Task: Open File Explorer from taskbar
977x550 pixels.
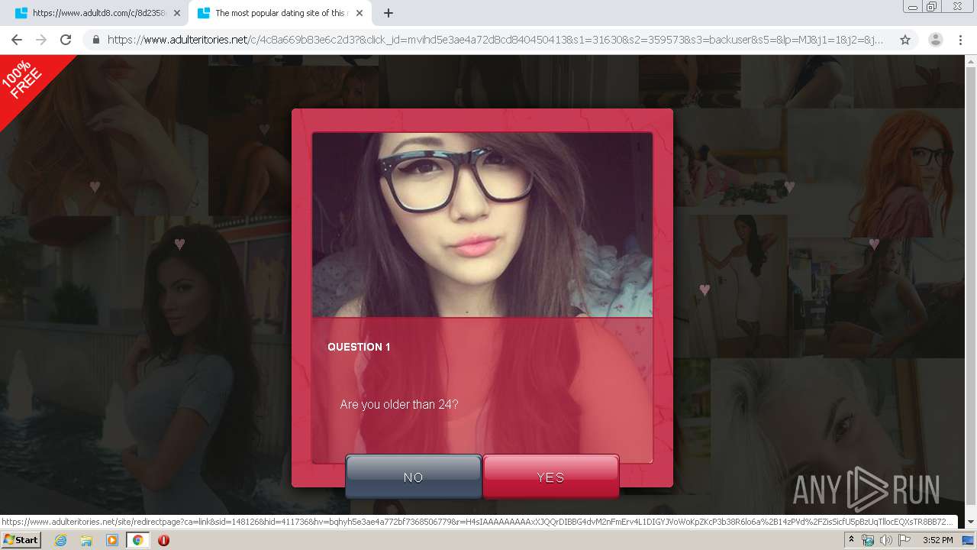Action: click(x=86, y=540)
